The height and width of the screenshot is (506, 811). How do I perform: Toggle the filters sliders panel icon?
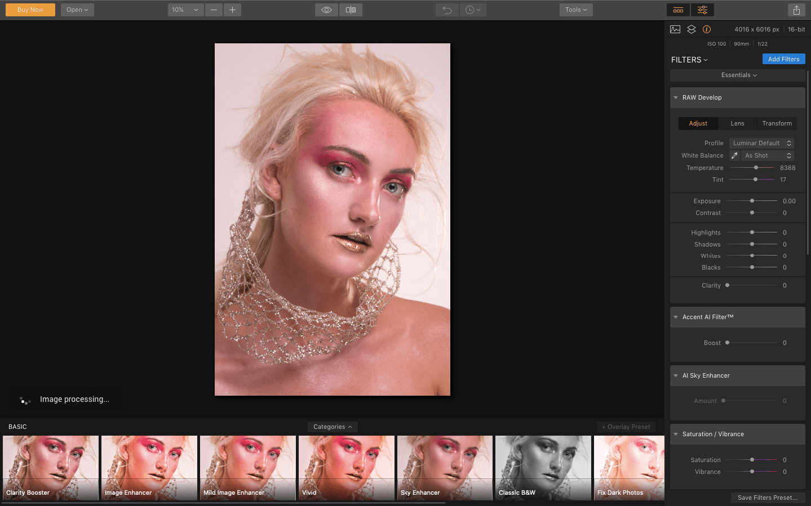pyautogui.click(x=702, y=10)
